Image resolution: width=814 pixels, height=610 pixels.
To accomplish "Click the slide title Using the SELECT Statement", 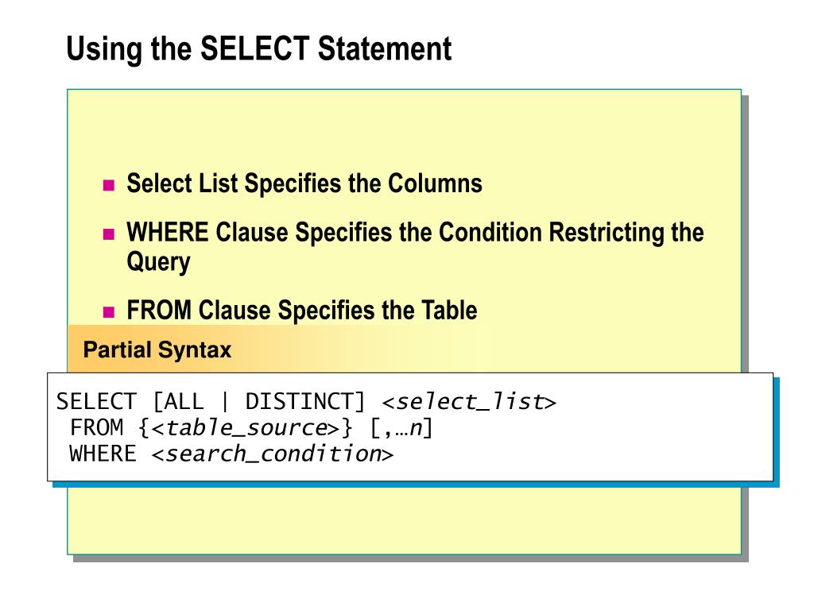I will pyautogui.click(x=259, y=49).
